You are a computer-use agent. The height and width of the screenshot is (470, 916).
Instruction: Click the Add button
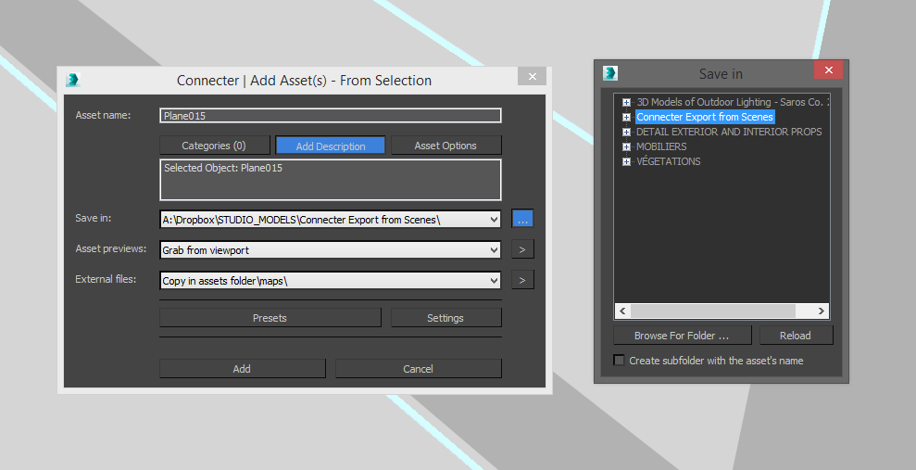point(242,369)
